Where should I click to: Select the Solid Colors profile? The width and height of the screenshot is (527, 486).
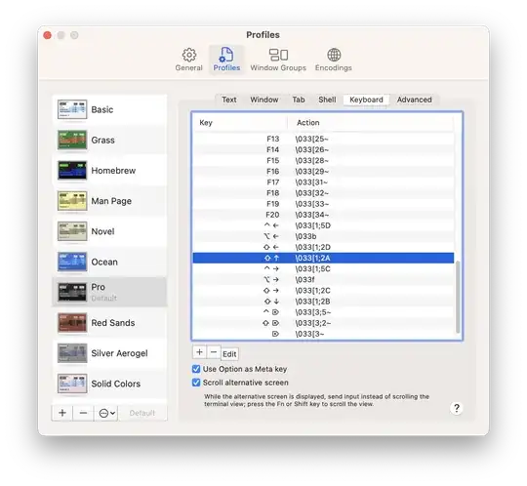(x=109, y=384)
